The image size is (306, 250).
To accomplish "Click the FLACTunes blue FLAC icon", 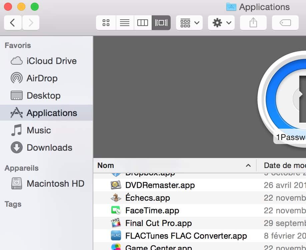I will pos(116,236).
